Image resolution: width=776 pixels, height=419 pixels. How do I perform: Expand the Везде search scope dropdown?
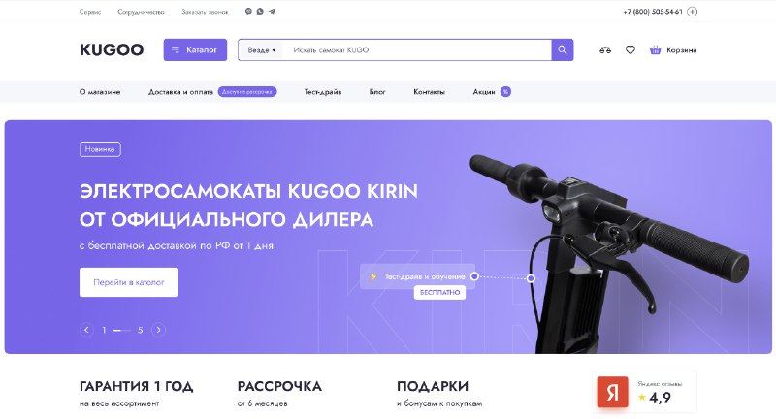click(x=261, y=50)
